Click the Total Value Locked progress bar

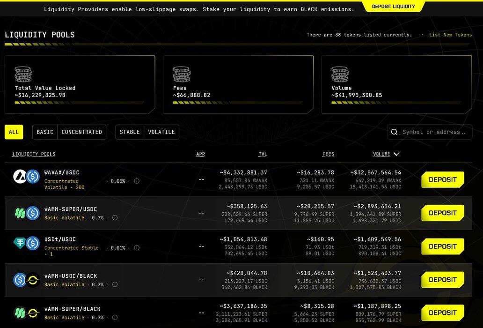point(80,103)
